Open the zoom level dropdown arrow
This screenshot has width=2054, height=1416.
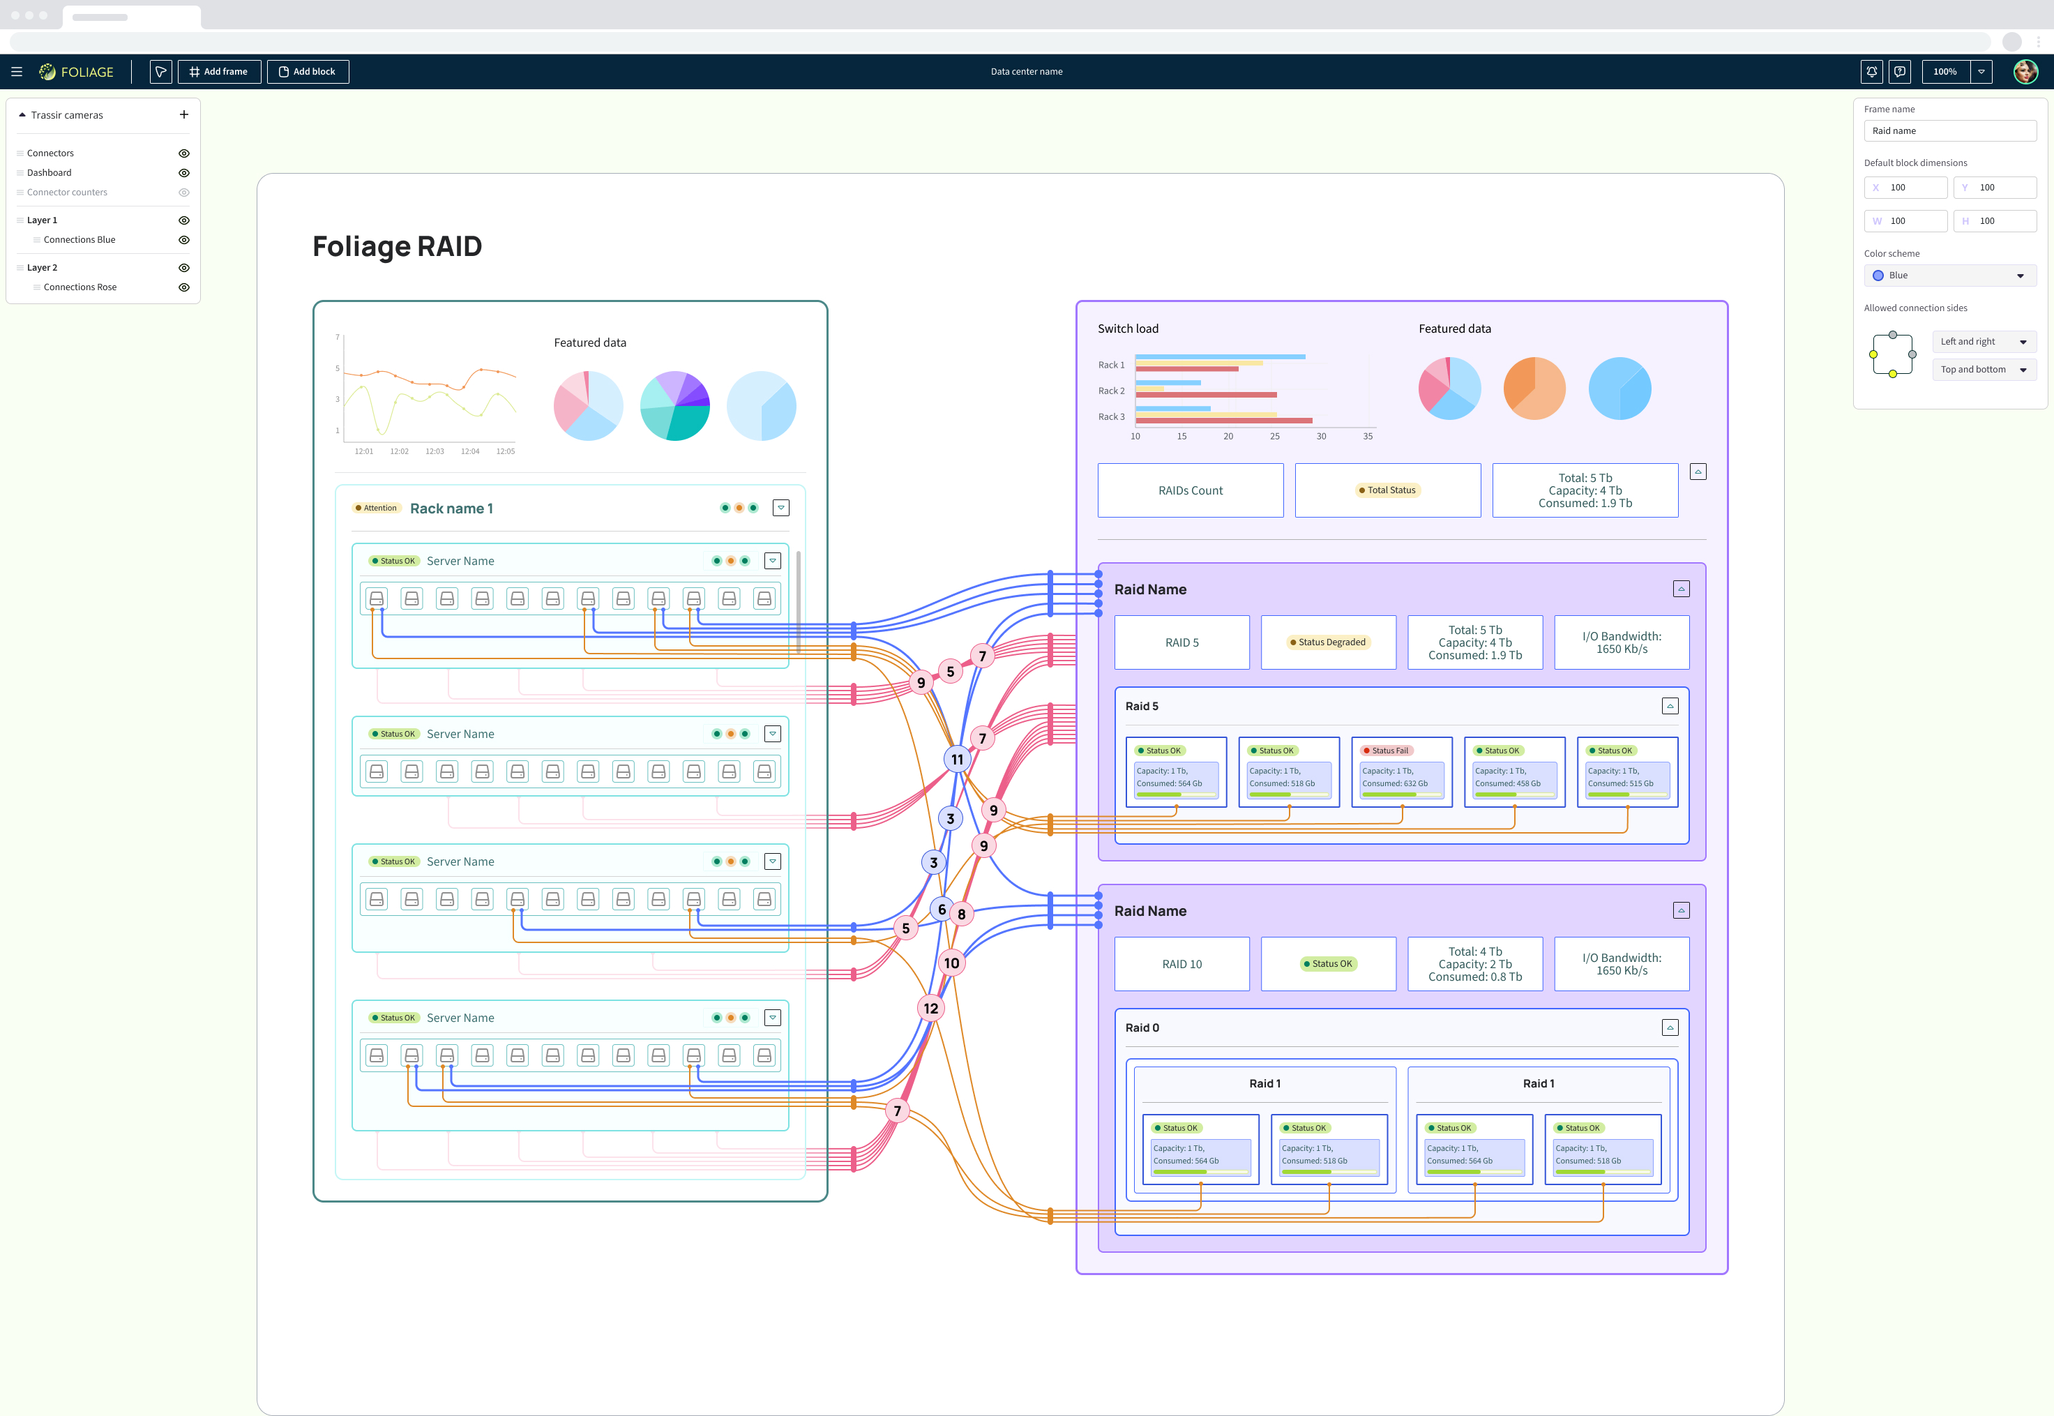pyautogui.click(x=1981, y=72)
